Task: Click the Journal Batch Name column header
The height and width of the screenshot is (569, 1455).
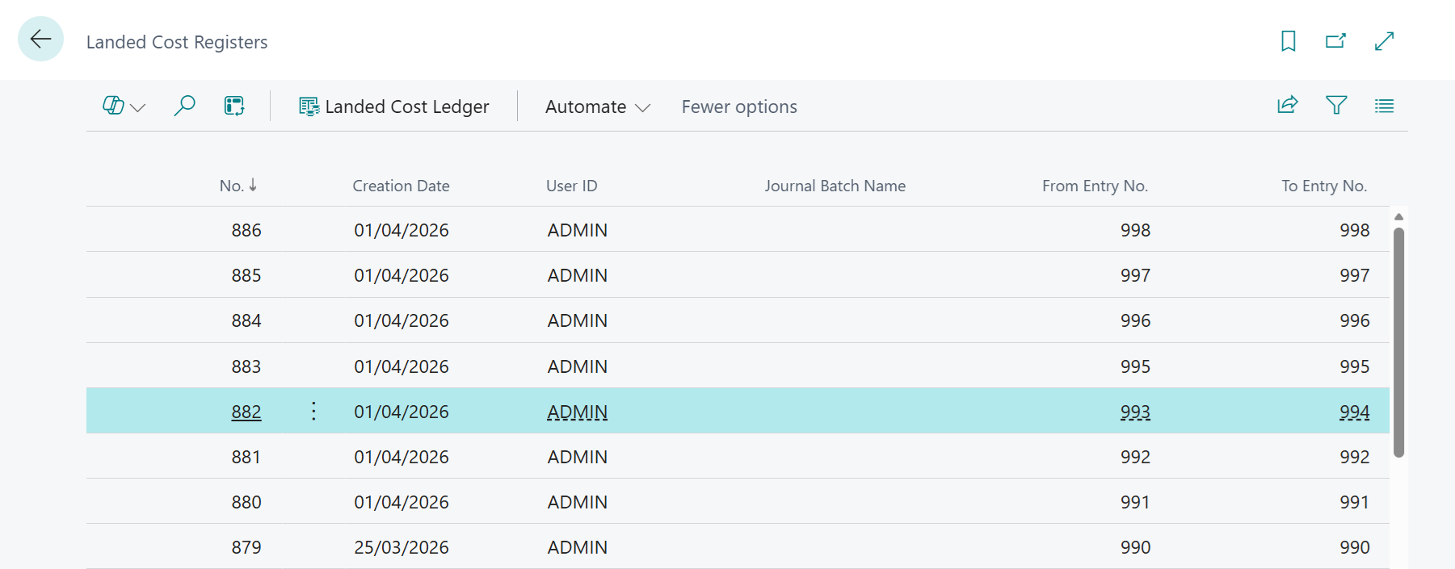Action: [835, 186]
